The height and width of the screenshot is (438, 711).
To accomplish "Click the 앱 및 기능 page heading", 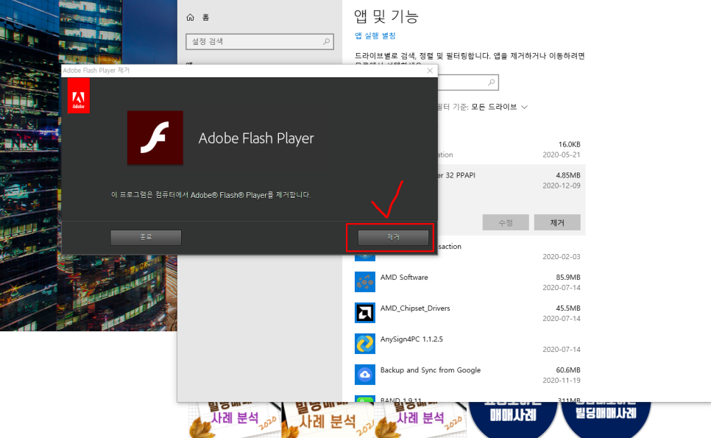I will (x=386, y=16).
